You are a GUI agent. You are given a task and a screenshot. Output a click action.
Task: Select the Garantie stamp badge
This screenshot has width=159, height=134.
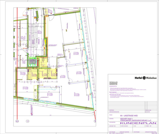pyautogui.click(x=113, y=83)
